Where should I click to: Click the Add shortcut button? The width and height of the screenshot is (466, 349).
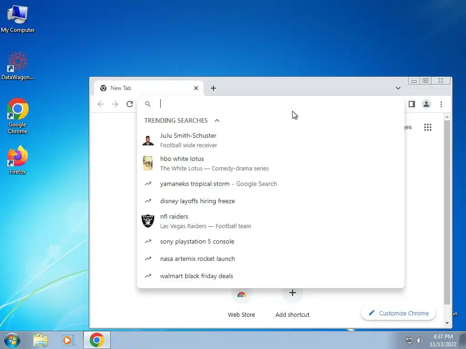tap(293, 303)
